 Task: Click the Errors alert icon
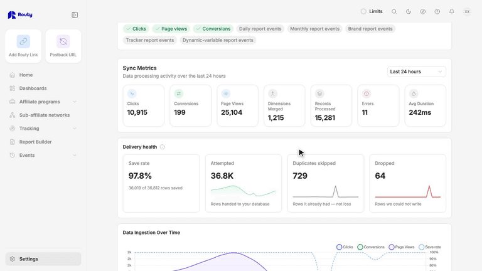coord(367,93)
